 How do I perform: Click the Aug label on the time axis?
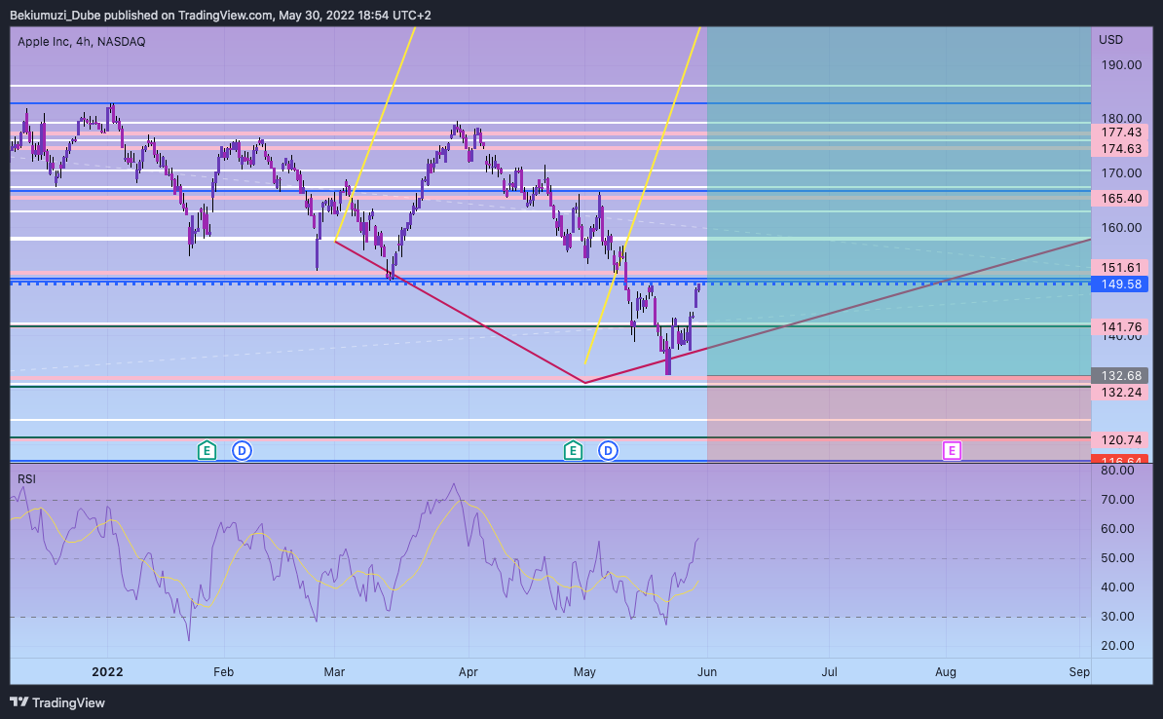click(946, 671)
